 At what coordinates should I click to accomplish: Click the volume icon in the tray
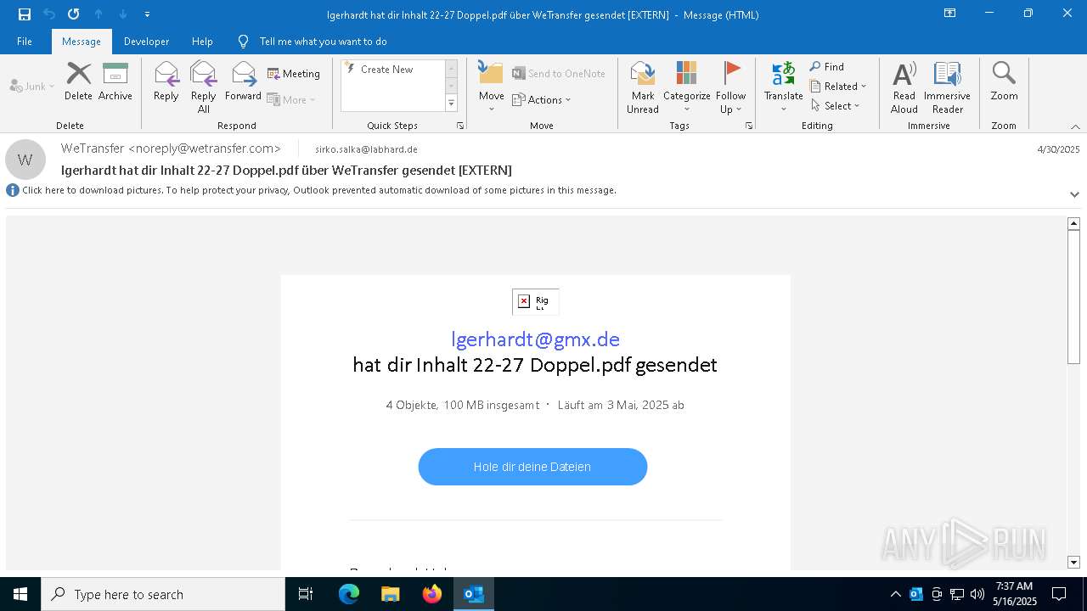pyautogui.click(x=977, y=594)
